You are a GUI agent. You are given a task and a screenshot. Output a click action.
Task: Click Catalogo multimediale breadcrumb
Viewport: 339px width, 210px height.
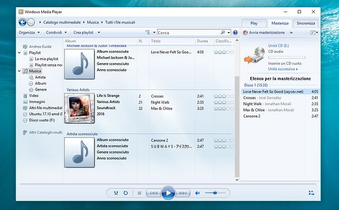tap(62, 22)
